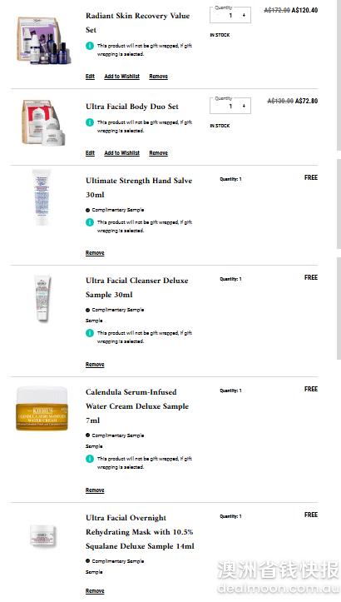Click gift wrap info icon for Body Duo Set

[x=89, y=122]
